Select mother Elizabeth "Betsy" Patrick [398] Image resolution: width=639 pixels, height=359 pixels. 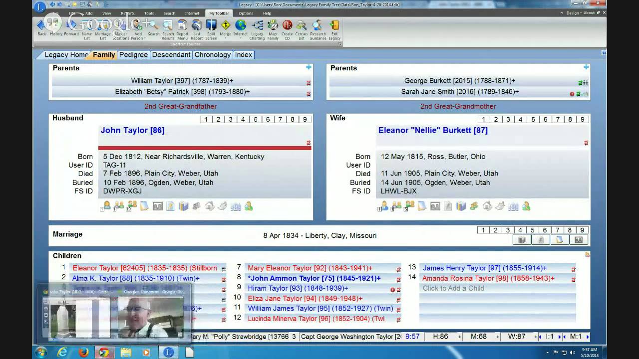pyautogui.click(x=182, y=92)
